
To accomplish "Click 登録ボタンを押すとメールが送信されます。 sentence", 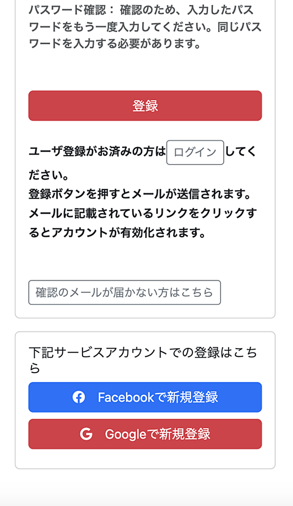I will point(140,194).
